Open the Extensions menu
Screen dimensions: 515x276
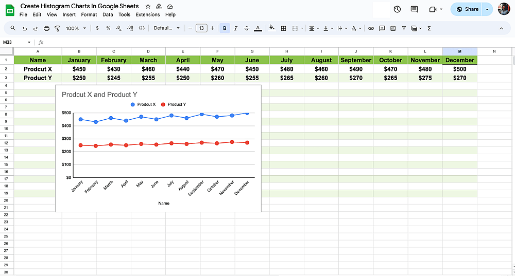[x=148, y=15]
